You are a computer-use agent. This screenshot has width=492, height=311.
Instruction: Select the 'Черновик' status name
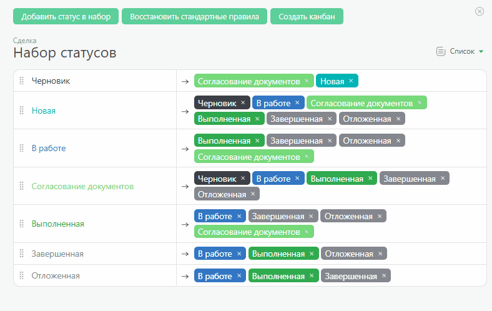coord(51,81)
